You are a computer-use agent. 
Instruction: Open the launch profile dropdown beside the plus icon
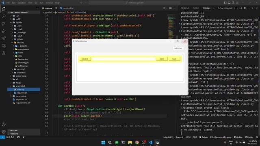point(237,8)
